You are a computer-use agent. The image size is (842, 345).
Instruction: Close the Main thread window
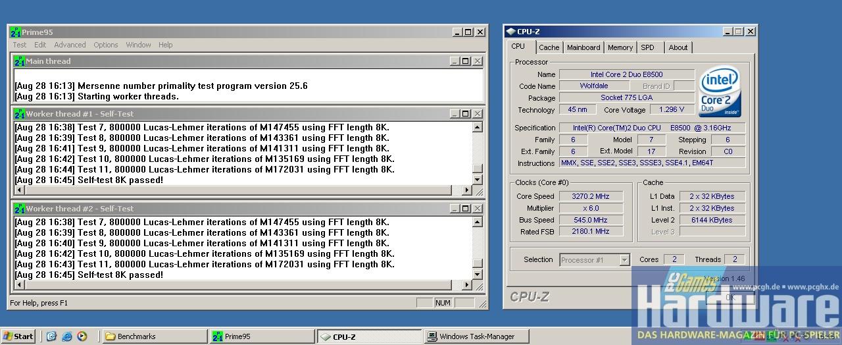tap(478, 61)
